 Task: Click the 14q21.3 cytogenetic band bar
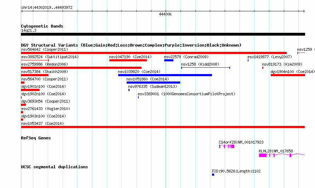coord(163,34)
